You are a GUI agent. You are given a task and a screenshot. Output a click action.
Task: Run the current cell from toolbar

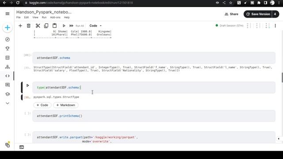(x=64, y=26)
